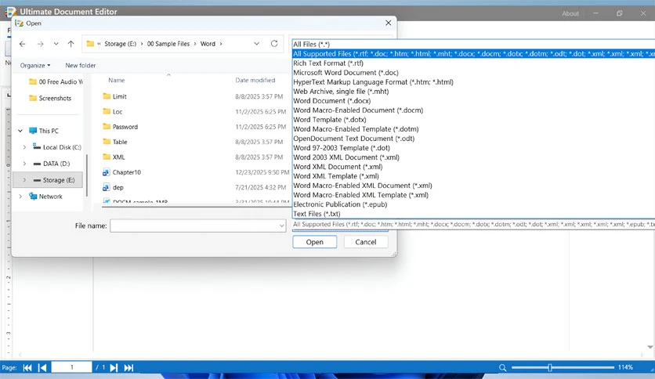Image resolution: width=655 pixels, height=379 pixels.
Task: Go up one folder level
Action: tap(71, 44)
